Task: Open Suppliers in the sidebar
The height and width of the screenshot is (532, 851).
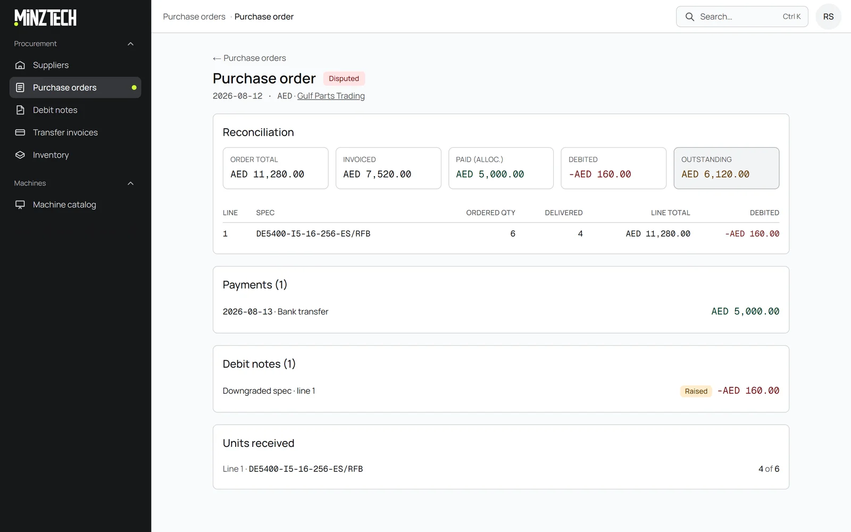Action: 76,65
